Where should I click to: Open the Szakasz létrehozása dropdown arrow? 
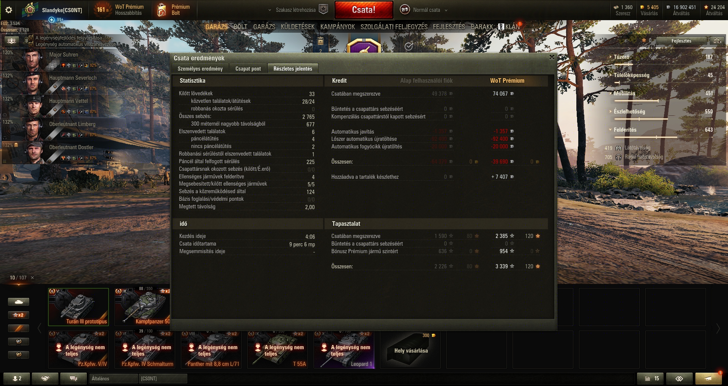[x=270, y=10]
